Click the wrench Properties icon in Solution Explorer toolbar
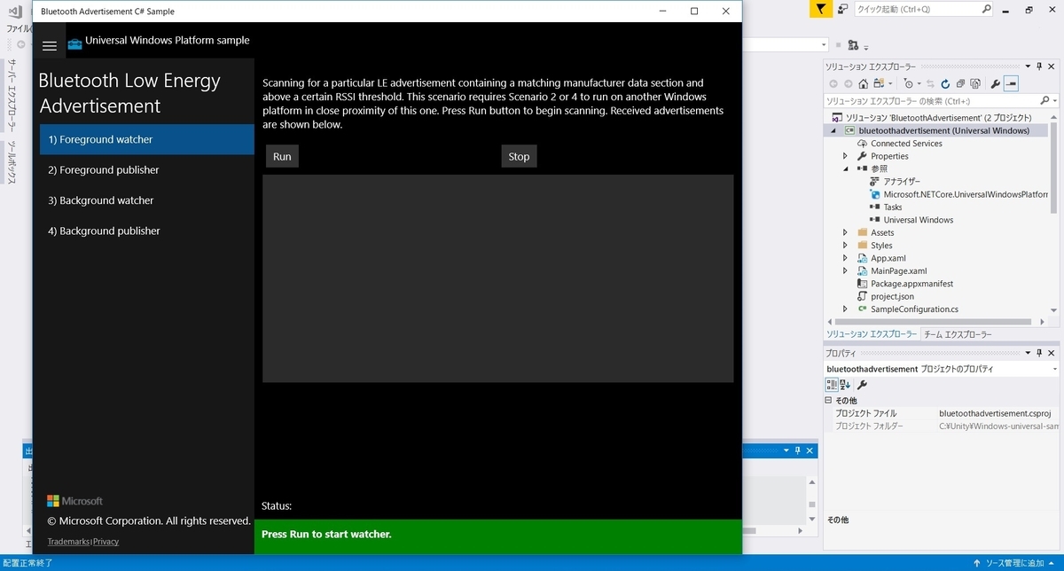Viewport: 1064px width, 571px height. (995, 83)
